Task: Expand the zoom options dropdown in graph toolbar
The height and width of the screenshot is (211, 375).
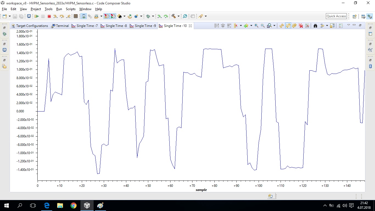Action: coord(274,26)
